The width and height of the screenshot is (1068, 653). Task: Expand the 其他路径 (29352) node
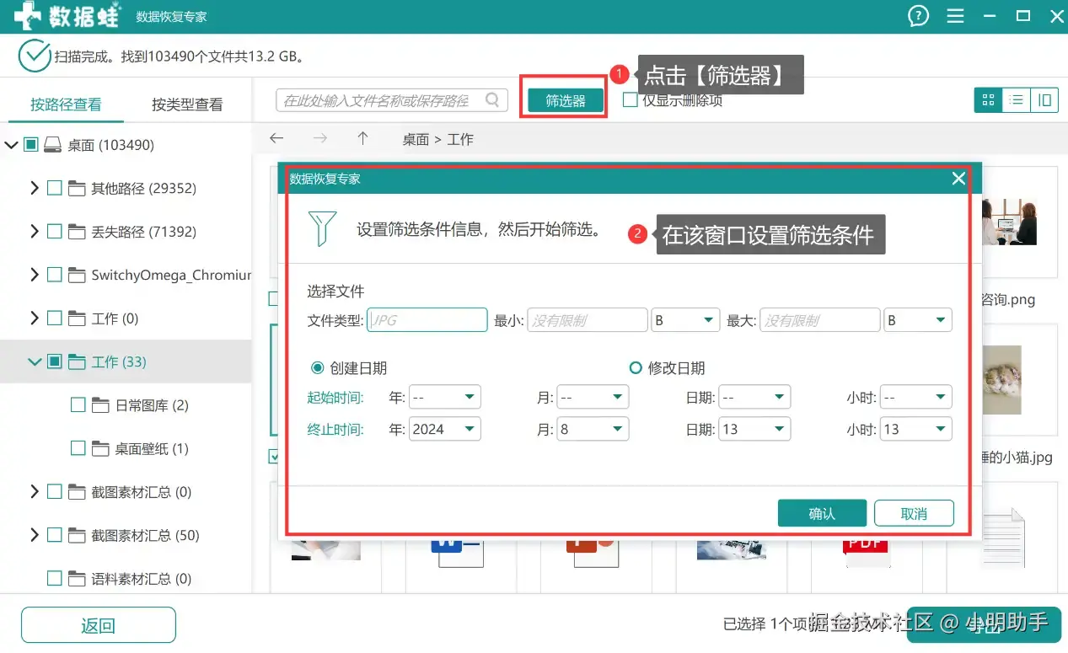coord(35,188)
